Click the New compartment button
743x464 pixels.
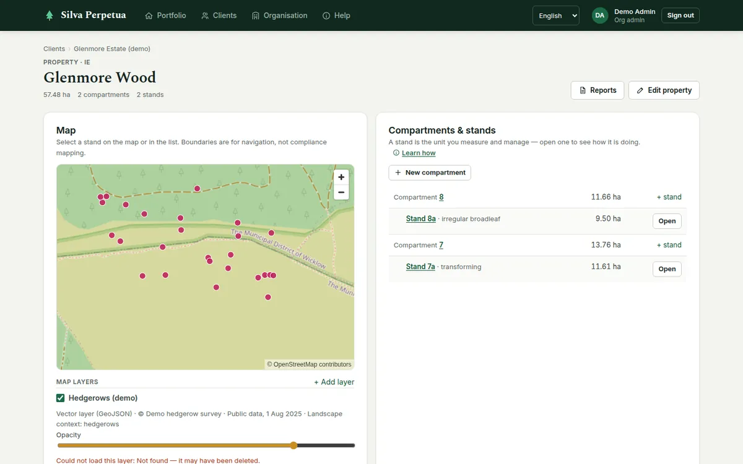pos(430,173)
